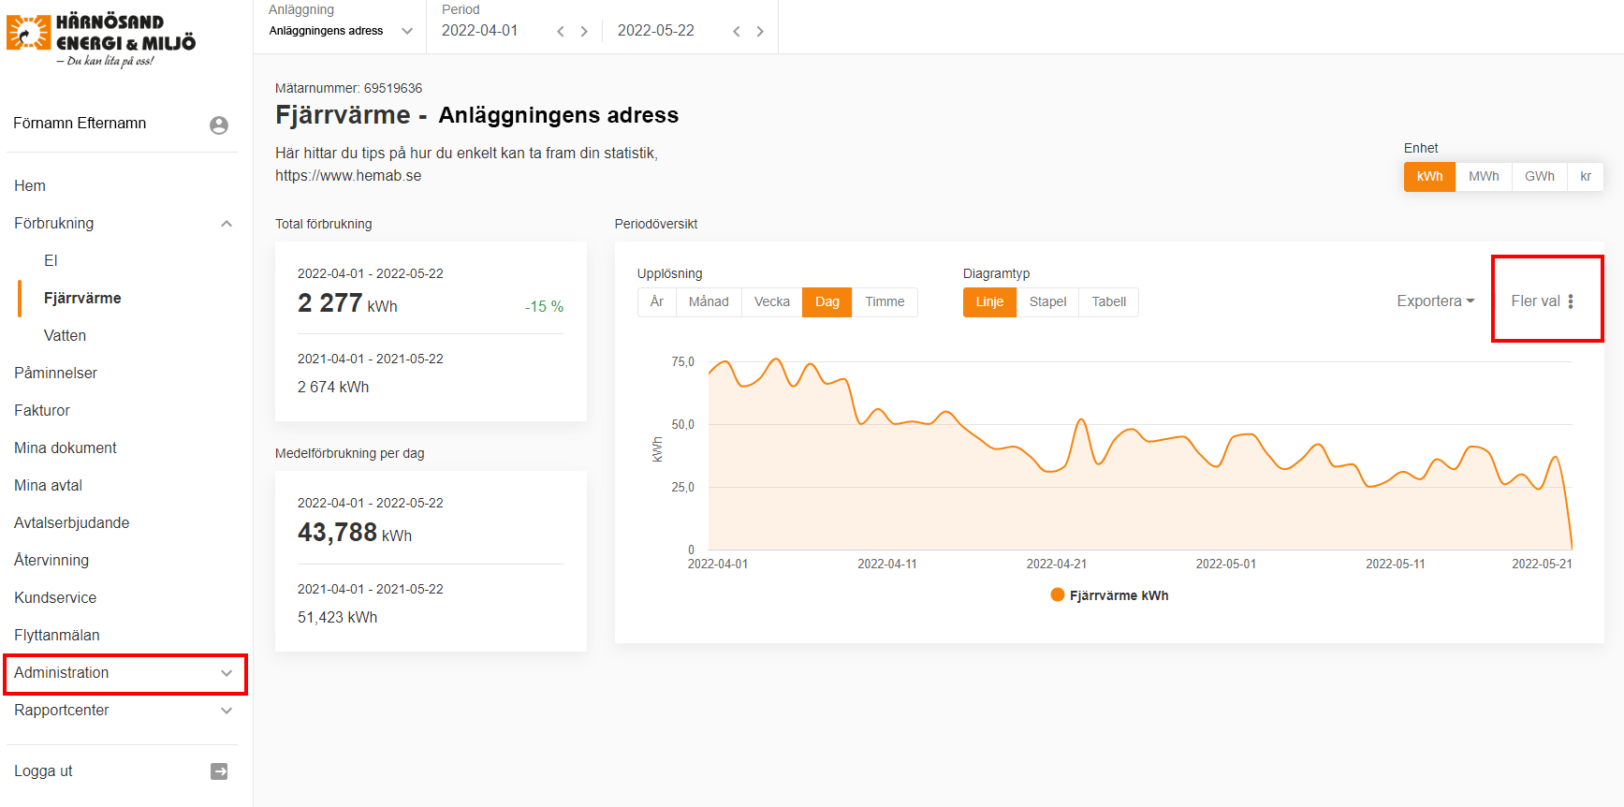Set resolution to Månad
1624x807 pixels.
[x=709, y=302]
